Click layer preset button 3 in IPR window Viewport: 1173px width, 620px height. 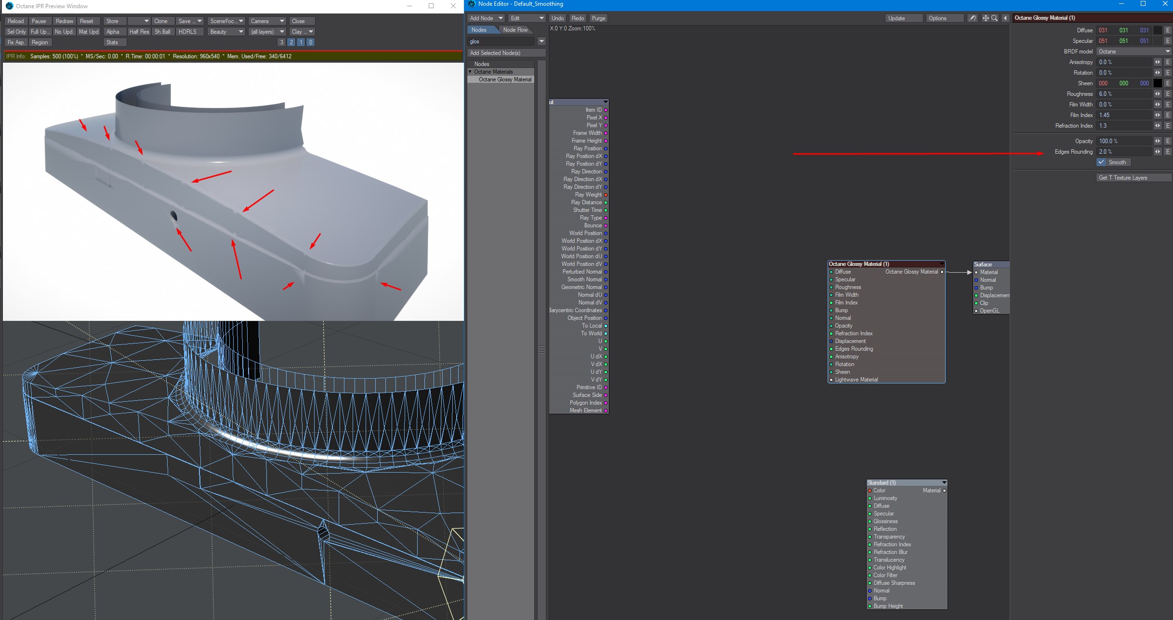click(282, 42)
